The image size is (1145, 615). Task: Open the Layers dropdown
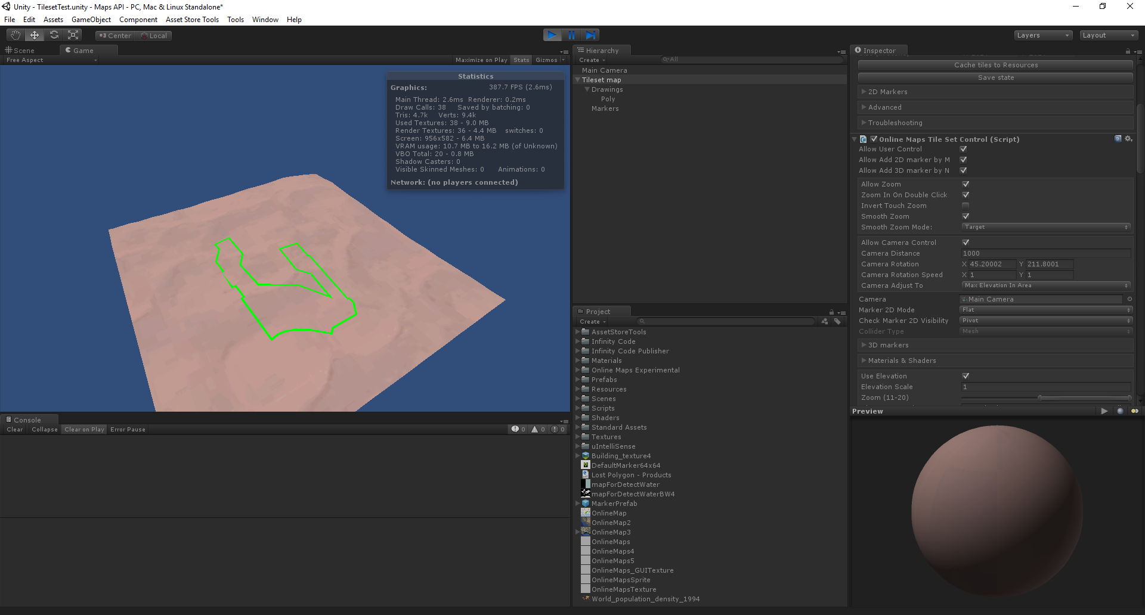tap(1043, 35)
